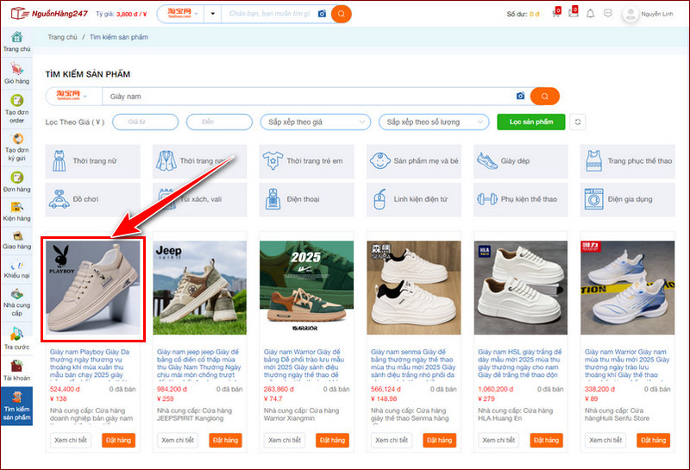The height and width of the screenshot is (470, 690).
Task: Expand the Sắp xếp theo số lượng dropdown
Action: (435, 122)
